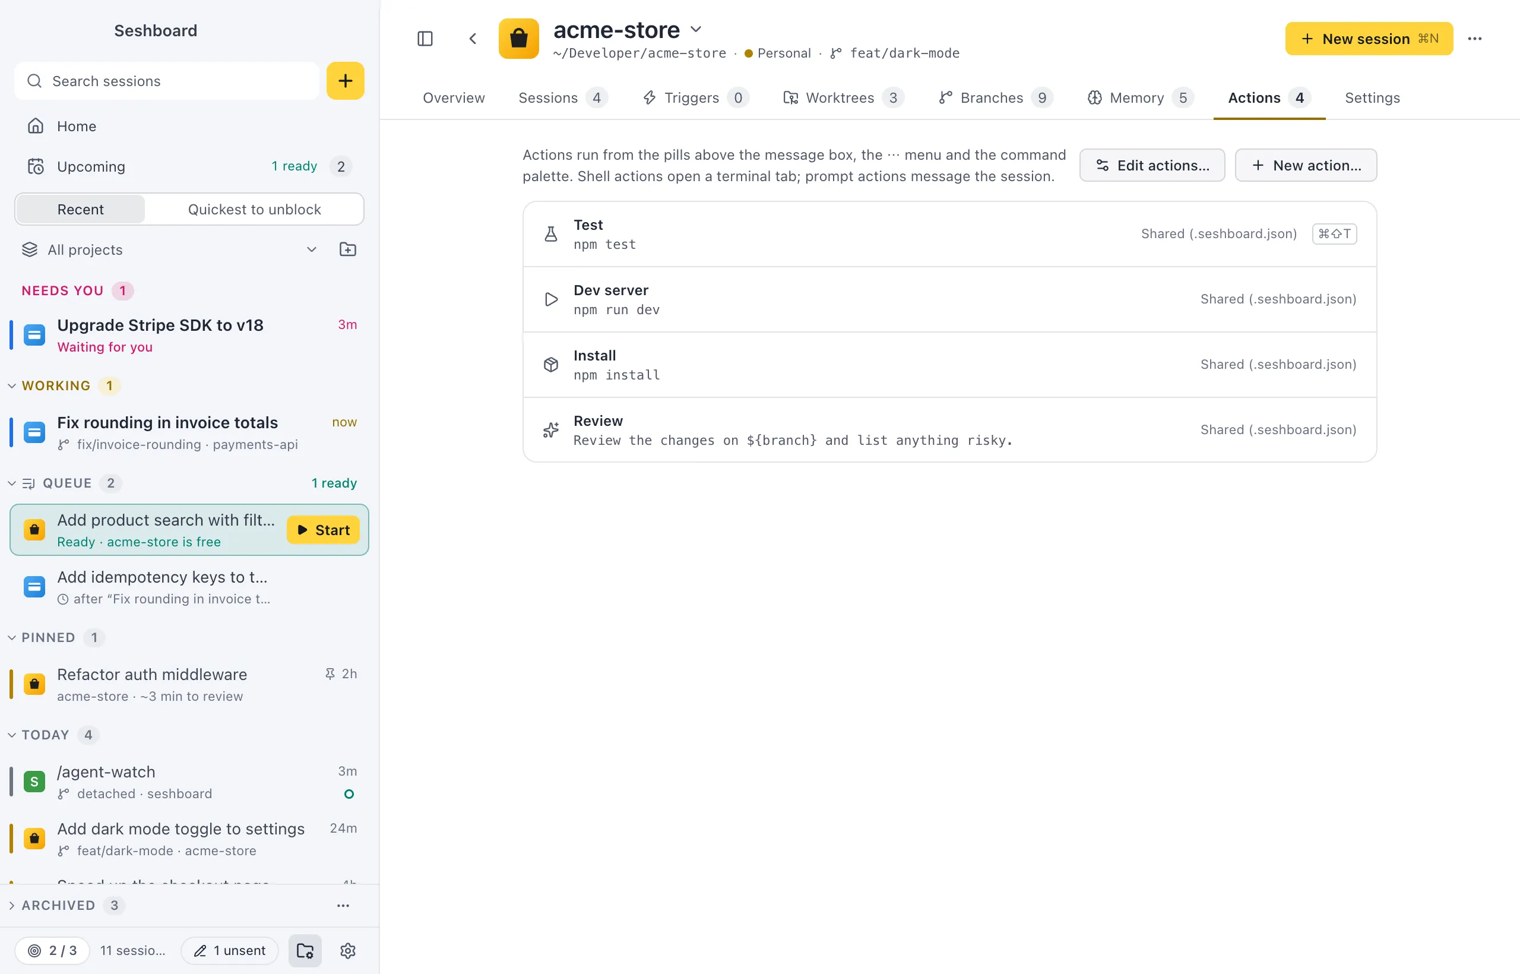The image size is (1520, 974).
Task: Collapse the QUEUE section
Action: pyautogui.click(x=11, y=483)
